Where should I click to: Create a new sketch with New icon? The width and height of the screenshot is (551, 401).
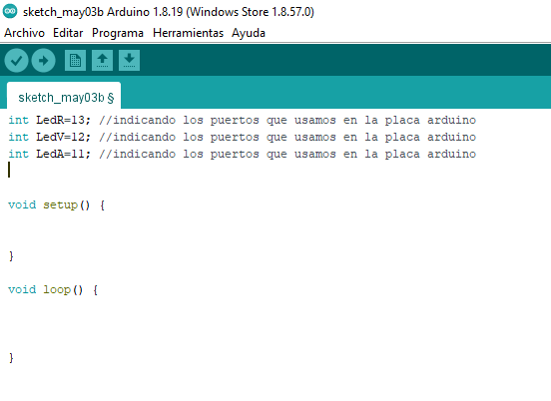click(x=75, y=61)
